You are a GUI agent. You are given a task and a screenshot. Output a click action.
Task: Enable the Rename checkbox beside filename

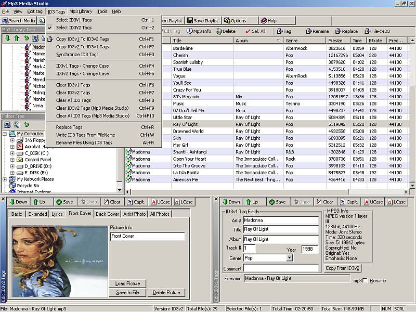coord(366,281)
